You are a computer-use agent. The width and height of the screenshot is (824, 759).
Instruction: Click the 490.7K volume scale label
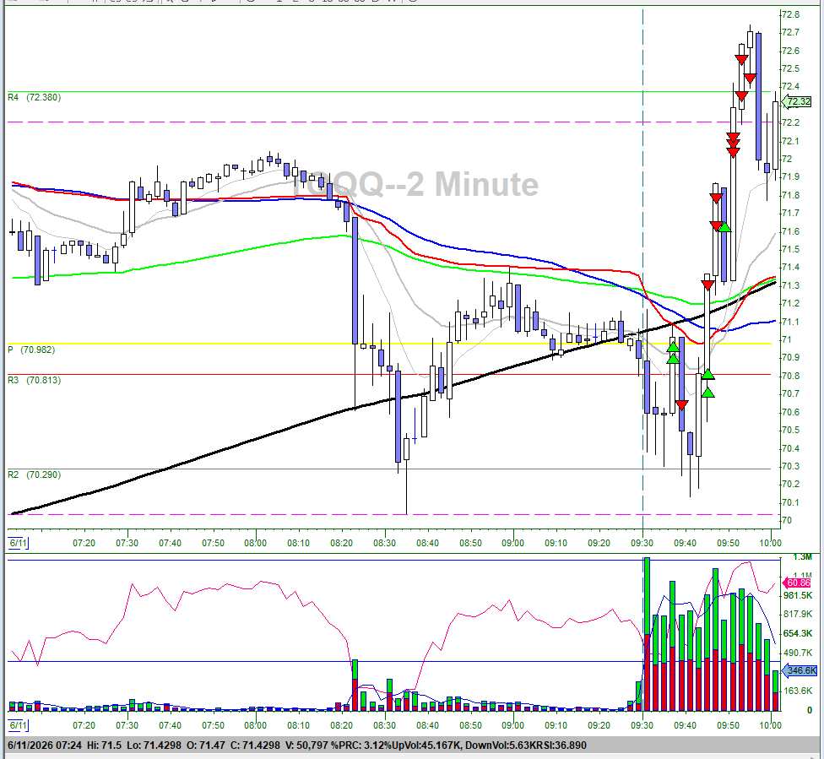point(799,653)
